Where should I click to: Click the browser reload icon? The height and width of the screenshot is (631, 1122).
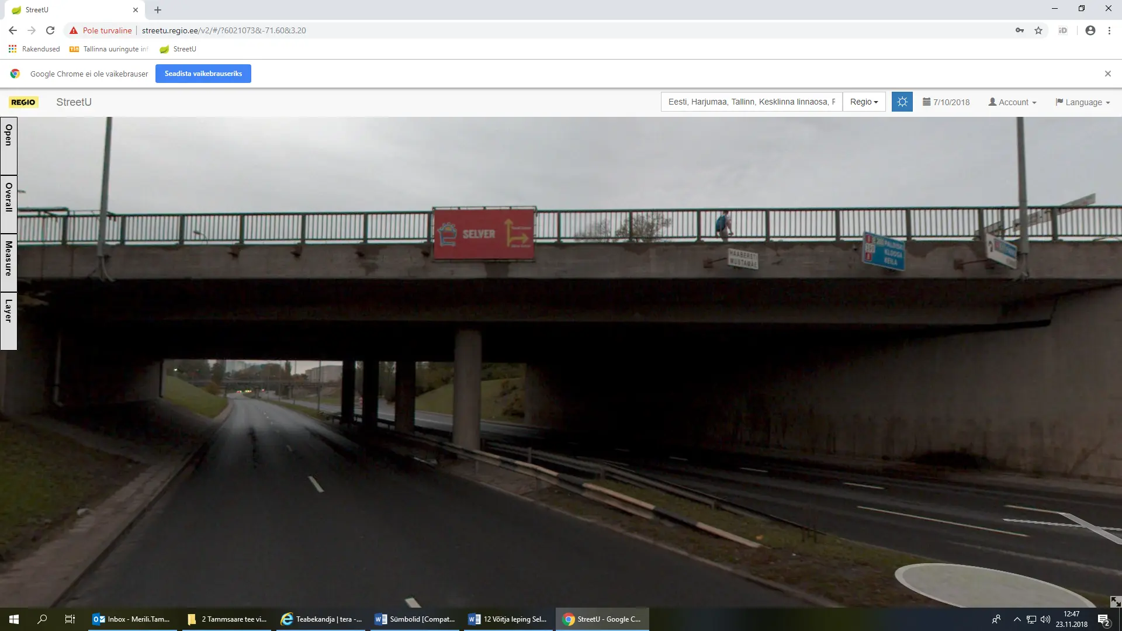pos(50,30)
